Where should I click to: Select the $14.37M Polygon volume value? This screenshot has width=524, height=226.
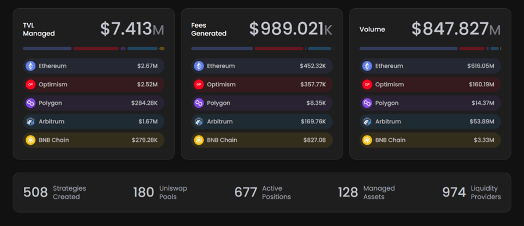(483, 103)
